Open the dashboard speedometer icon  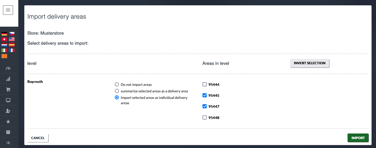pos(8,68)
